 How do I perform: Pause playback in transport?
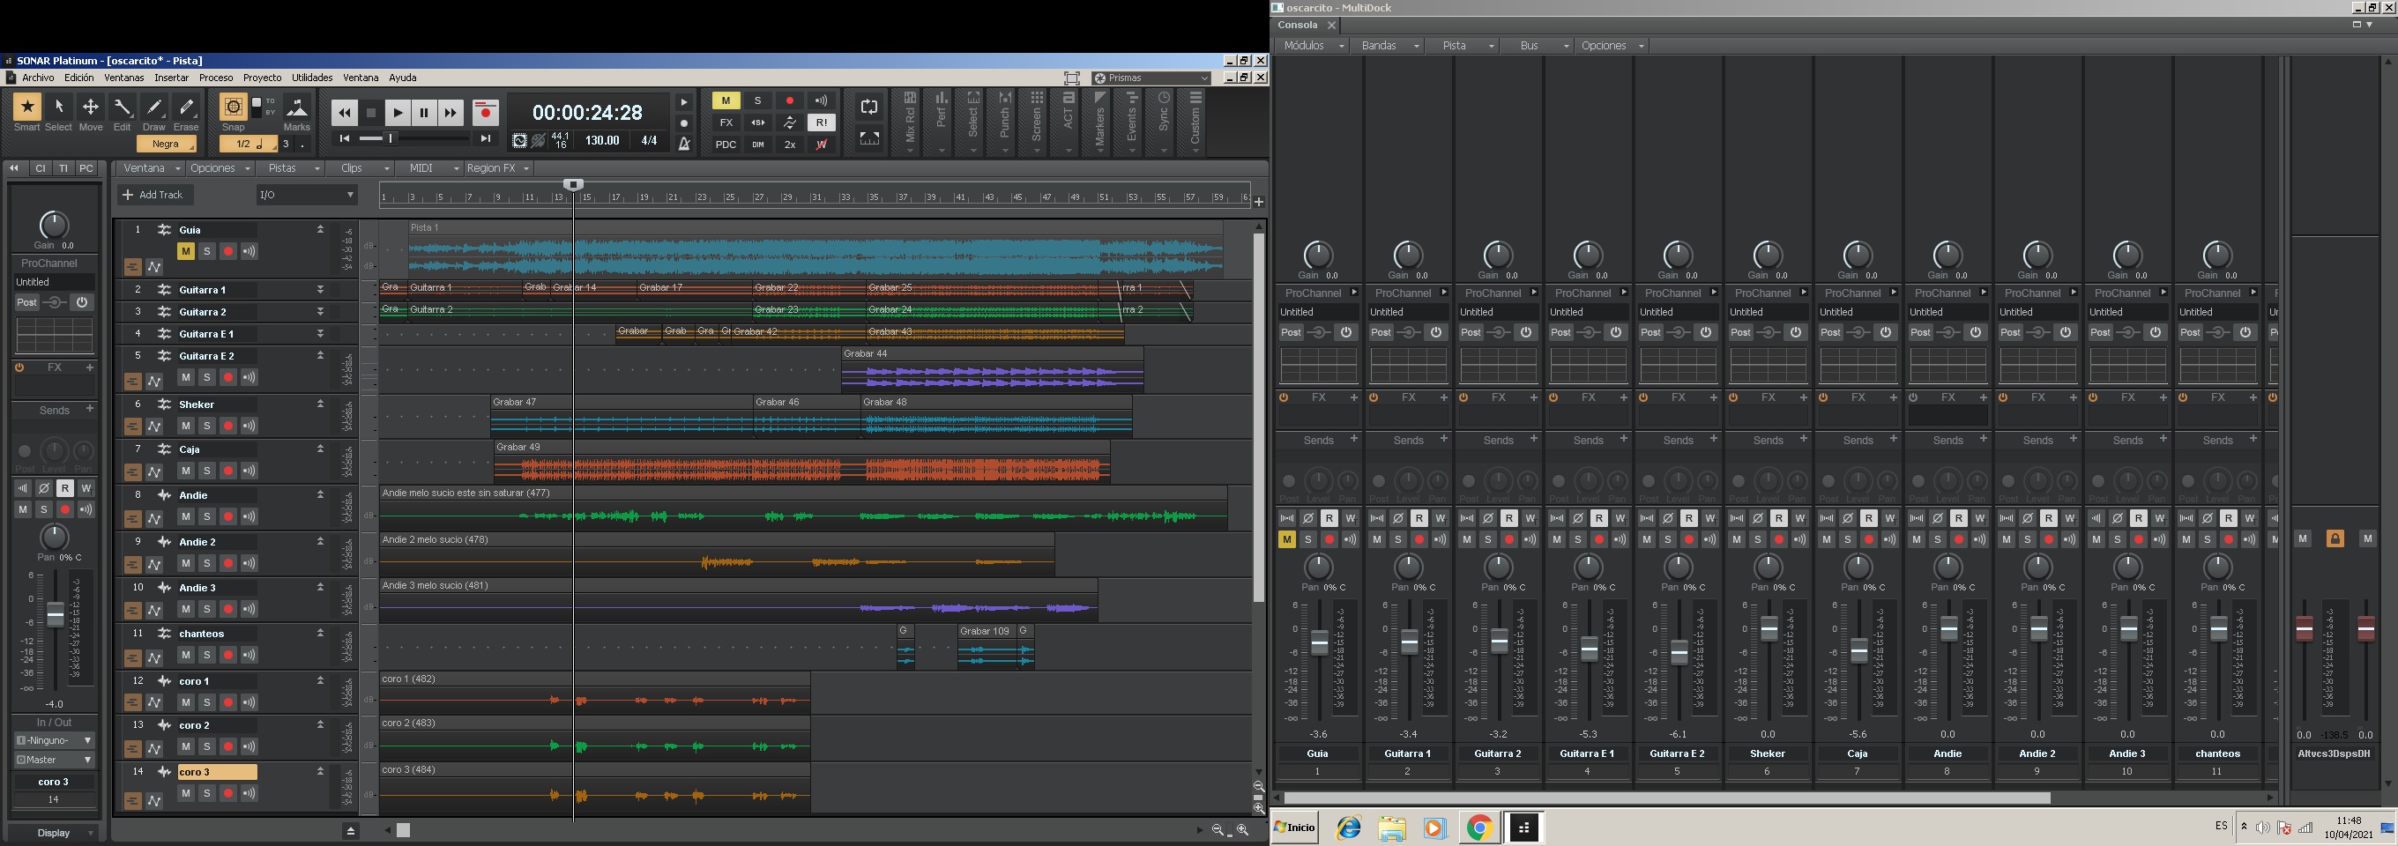click(x=423, y=113)
